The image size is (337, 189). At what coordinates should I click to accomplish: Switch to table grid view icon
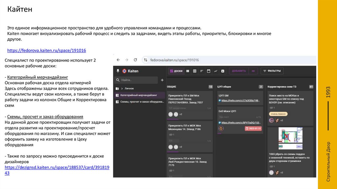click(x=195, y=71)
